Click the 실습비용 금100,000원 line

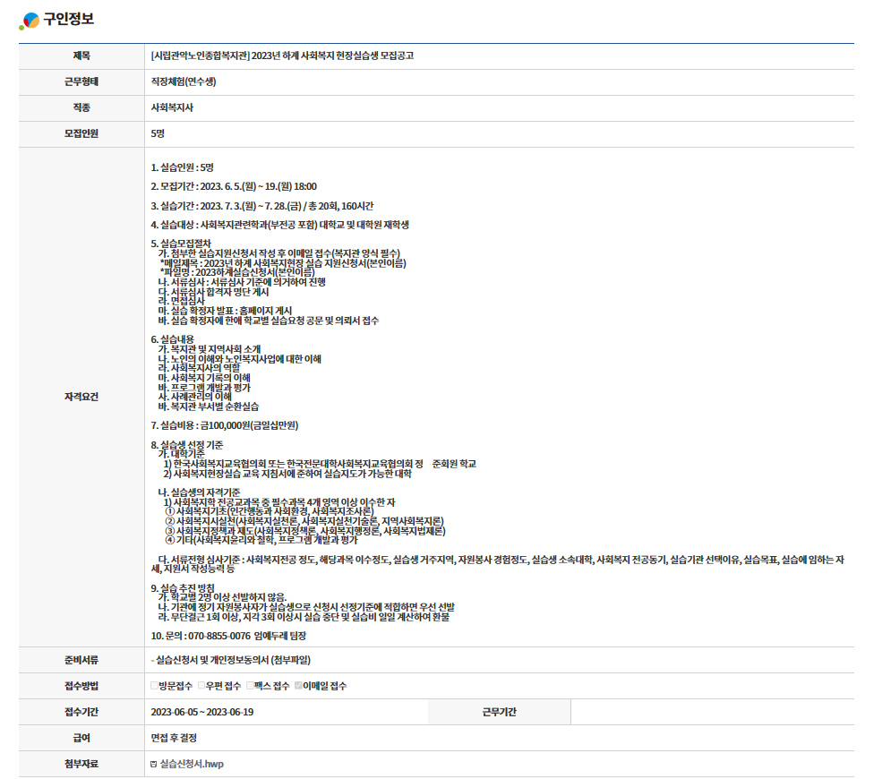click(224, 425)
